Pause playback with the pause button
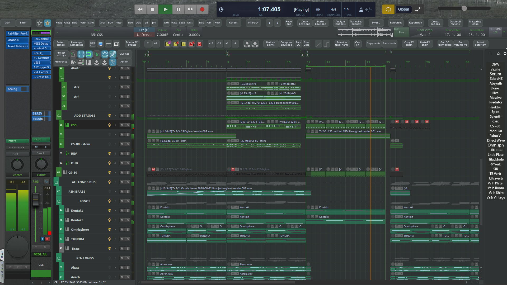Viewport: 507px width, 285px height. 178,9
